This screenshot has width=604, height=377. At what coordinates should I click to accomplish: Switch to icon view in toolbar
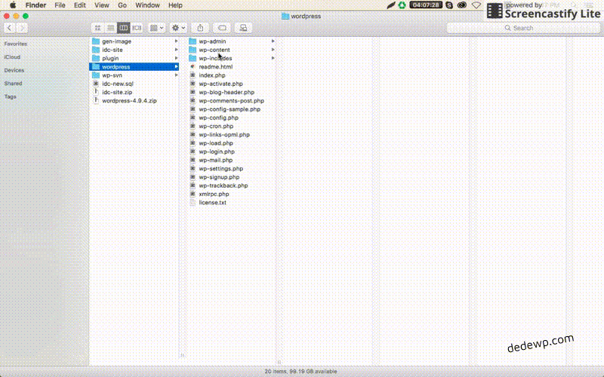(x=98, y=28)
